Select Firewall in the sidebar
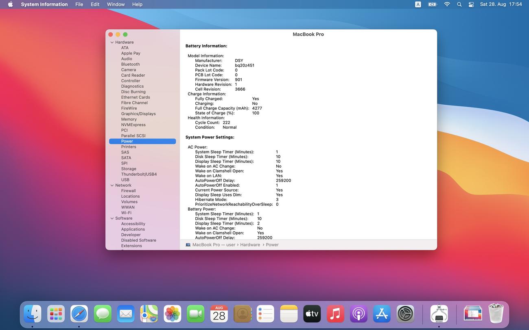Screen dimensions: 529x330 tap(128, 191)
